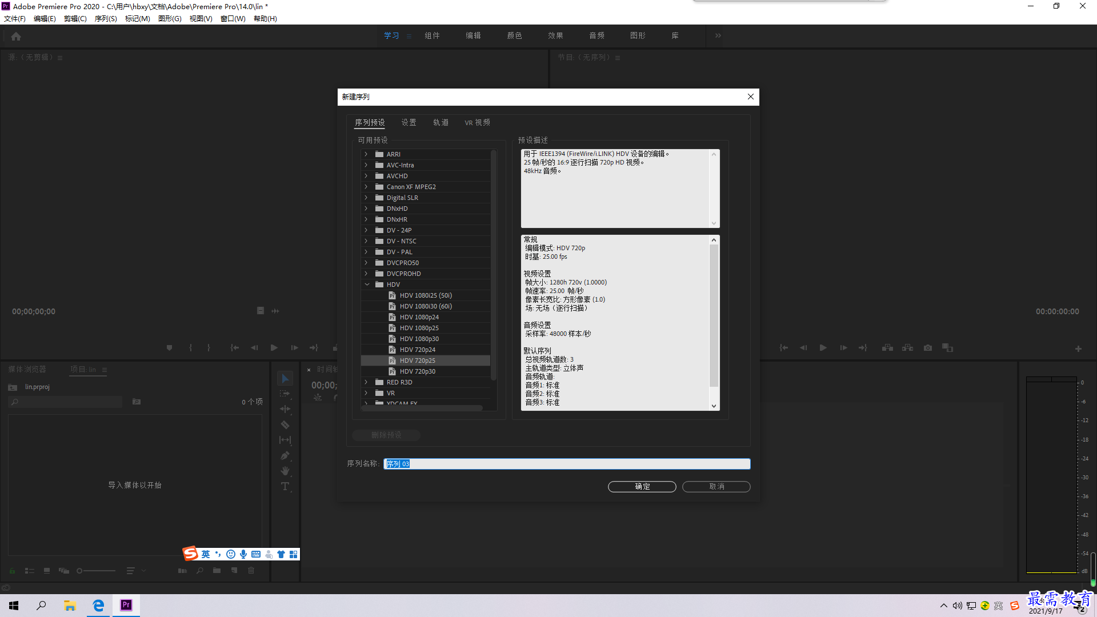Screen dimensions: 1097x617
Task: Go to In point in Program monitor
Action: (784, 347)
